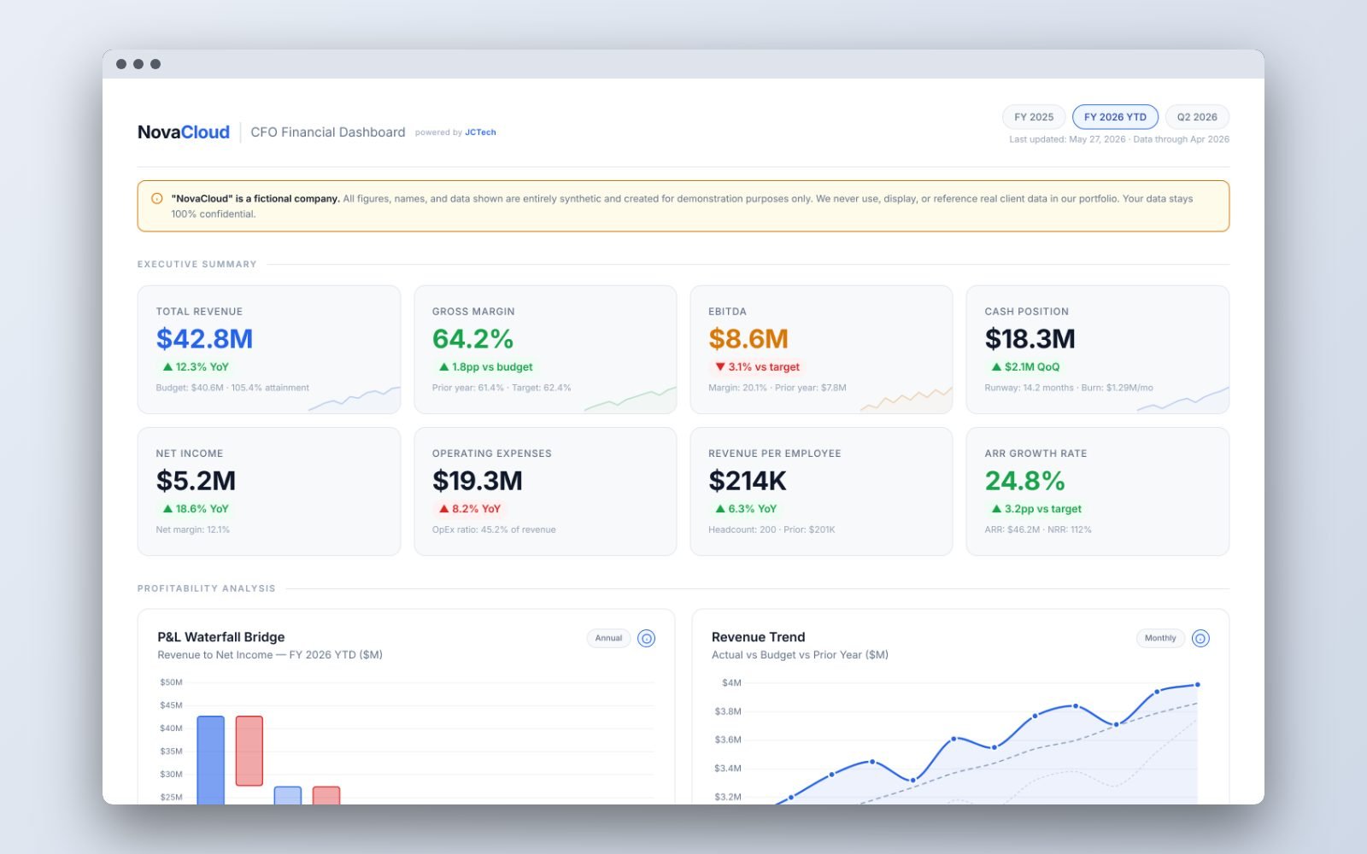This screenshot has height=854, width=1367.
Task: Open the JCTech link
Action: point(480,132)
